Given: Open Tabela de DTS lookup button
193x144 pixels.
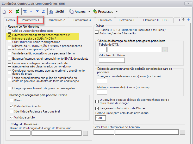Looking at the screenshot, I should [165, 49].
